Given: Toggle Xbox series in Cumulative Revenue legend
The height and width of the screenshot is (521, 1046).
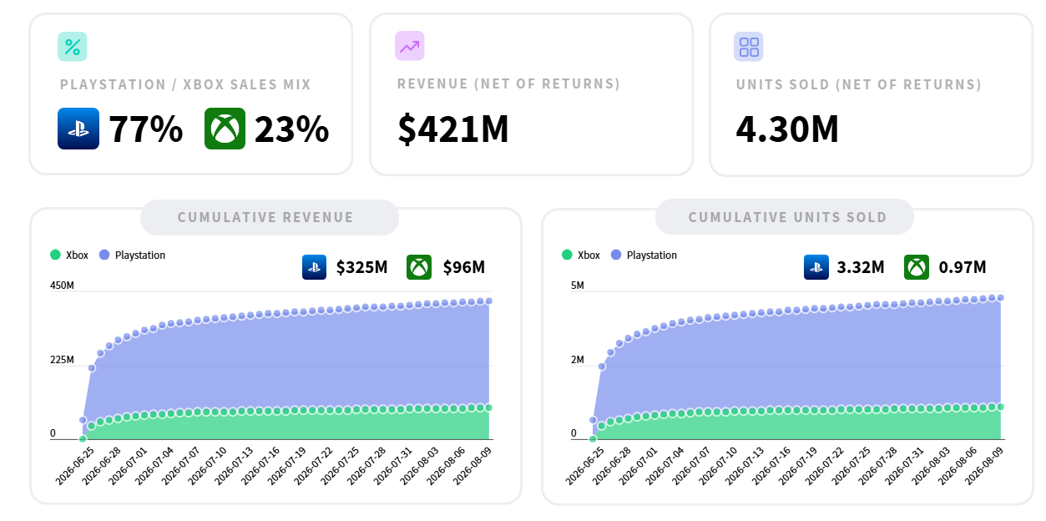Looking at the screenshot, I should pyautogui.click(x=69, y=255).
